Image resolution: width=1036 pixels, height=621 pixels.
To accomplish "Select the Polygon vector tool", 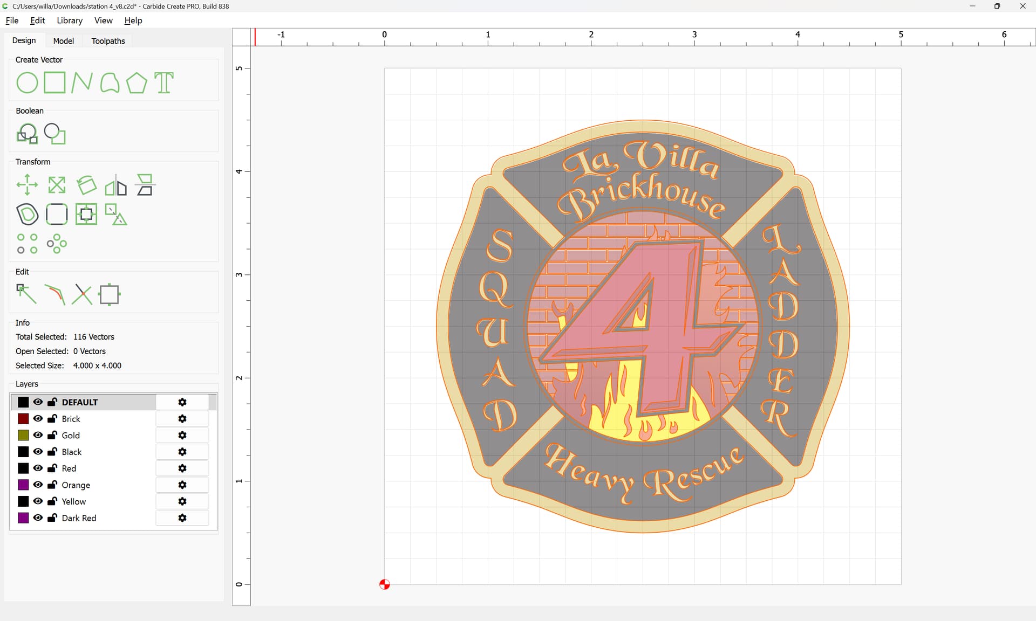I will point(137,83).
